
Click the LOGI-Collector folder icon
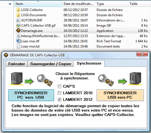coord(18,10)
